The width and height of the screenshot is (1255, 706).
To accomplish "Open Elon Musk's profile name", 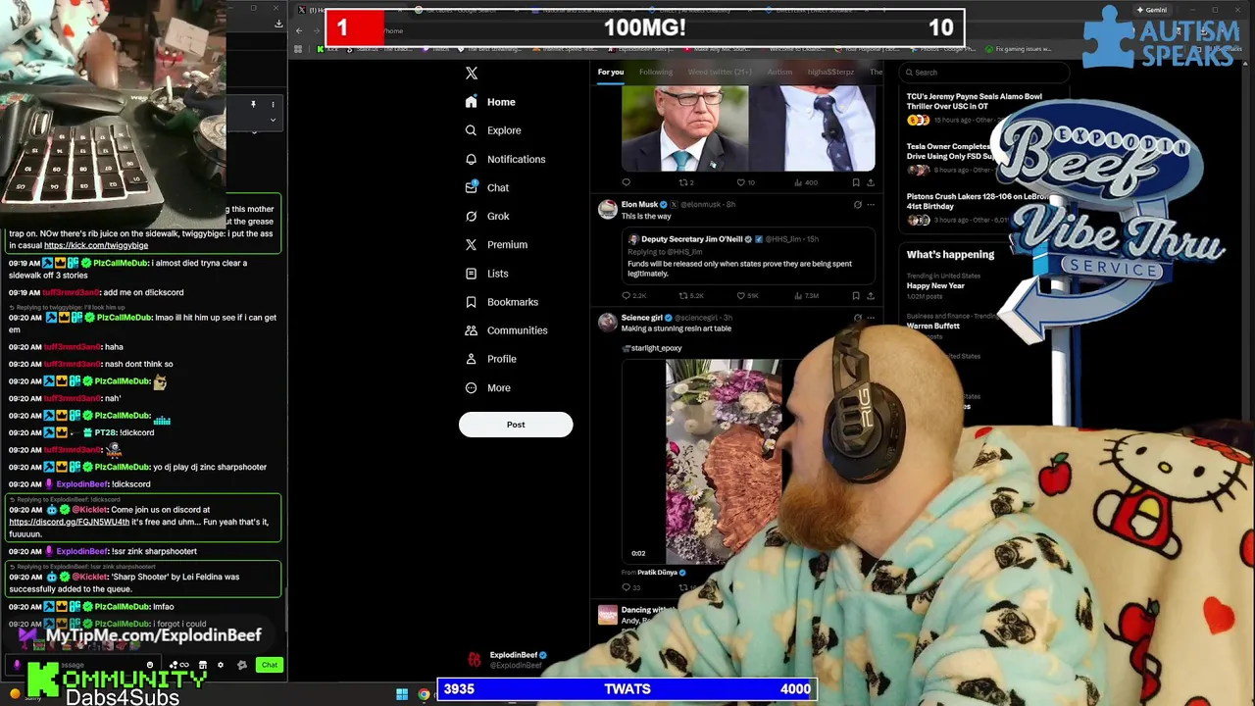I will [x=639, y=204].
